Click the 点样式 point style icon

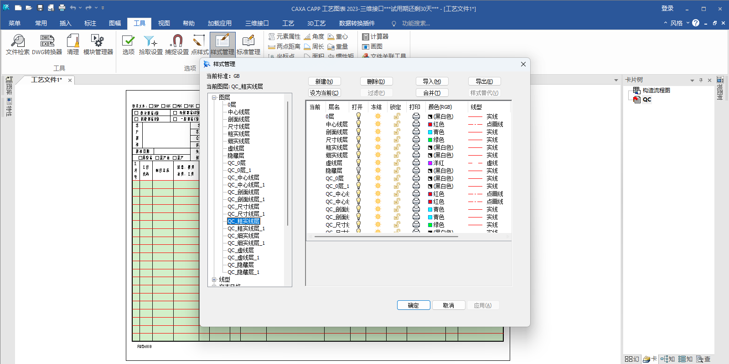200,45
